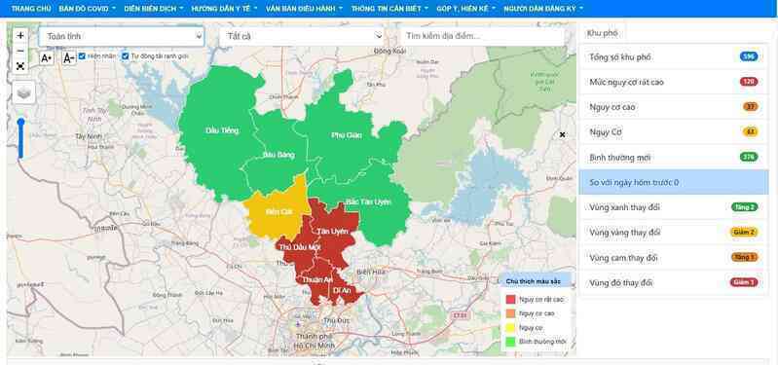Zoom out the map with minus button
The height and width of the screenshot is (365, 778).
coord(20,51)
